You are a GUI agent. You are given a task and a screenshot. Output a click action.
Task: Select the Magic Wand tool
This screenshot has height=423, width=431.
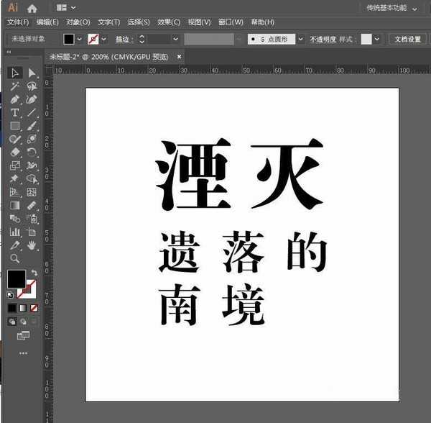pyautogui.click(x=14, y=86)
